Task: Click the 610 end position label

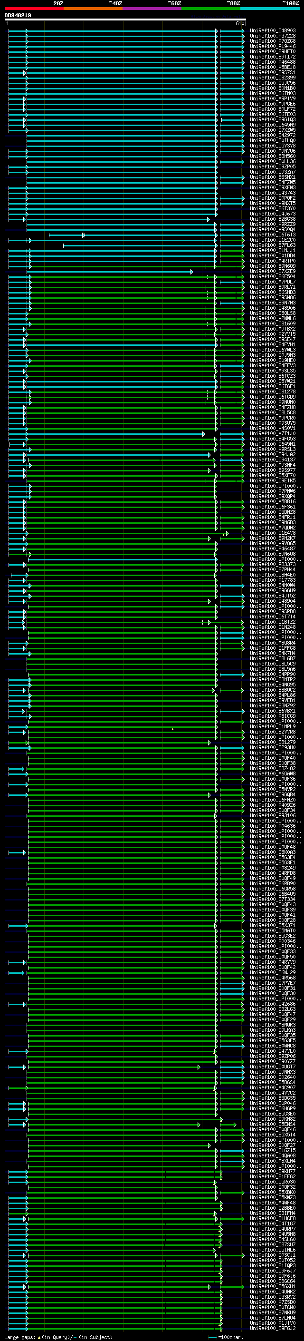Action: coord(240,24)
